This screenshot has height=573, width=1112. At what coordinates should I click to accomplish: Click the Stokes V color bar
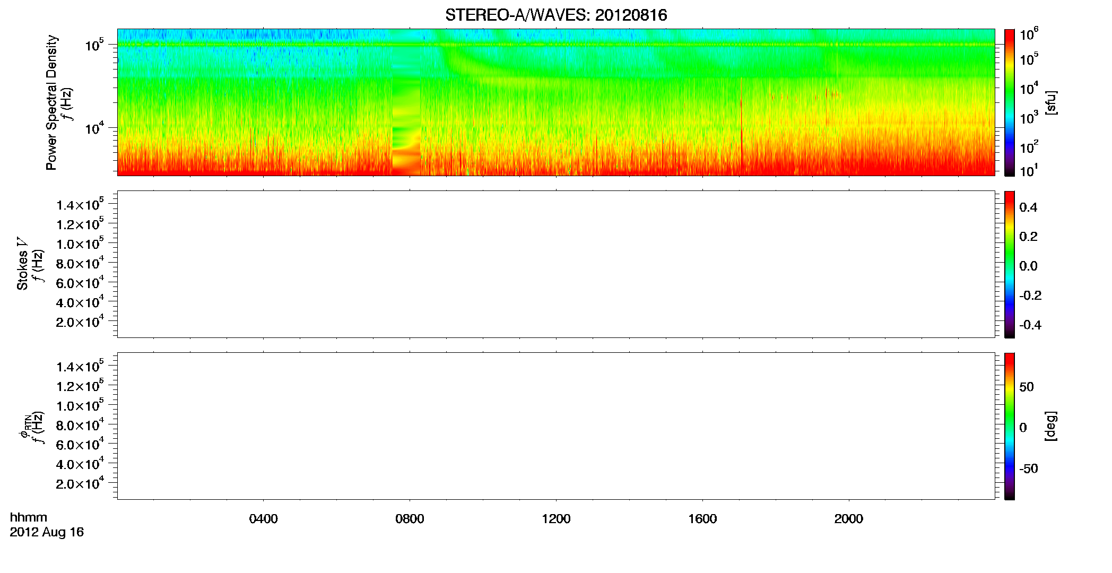(x=1010, y=264)
